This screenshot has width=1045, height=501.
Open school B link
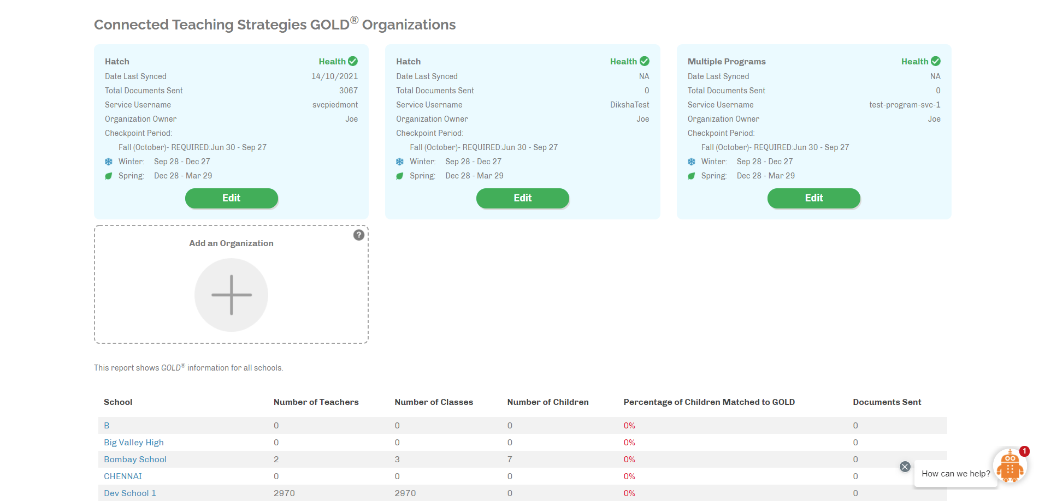(107, 426)
